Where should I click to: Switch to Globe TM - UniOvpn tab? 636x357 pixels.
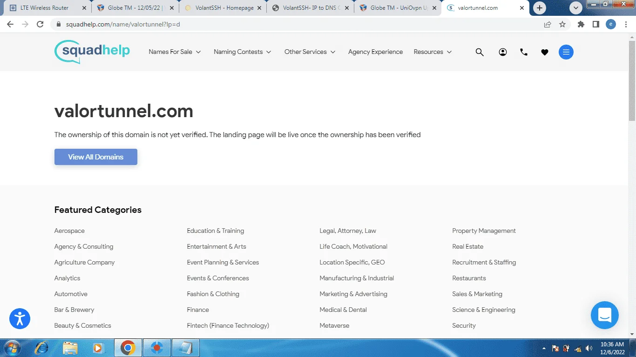click(399, 8)
